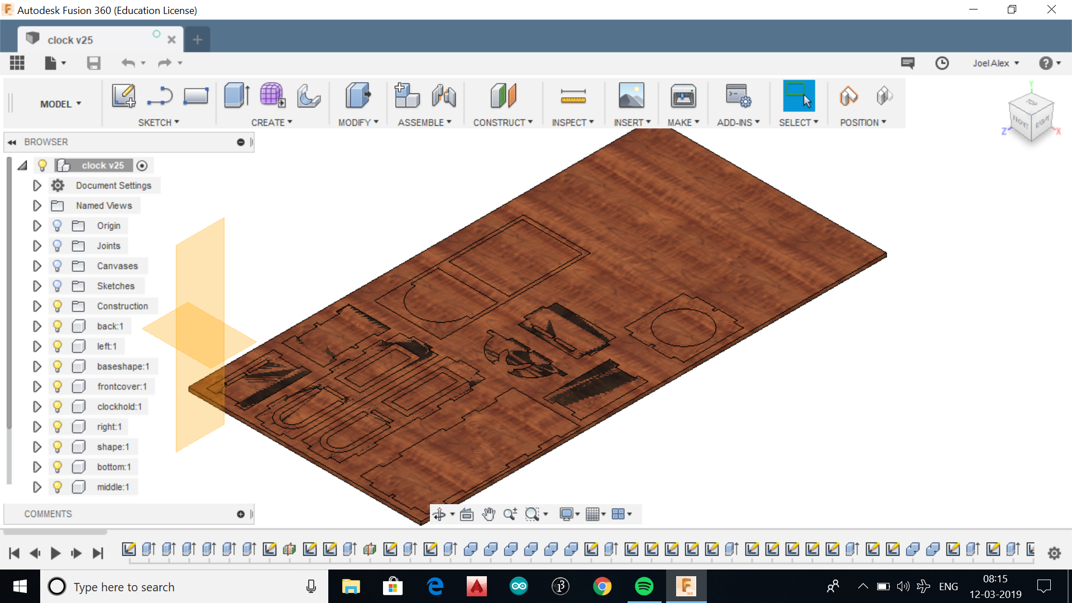Open the Measure tool in Inspect
This screenshot has height=603, width=1072.
[573, 97]
